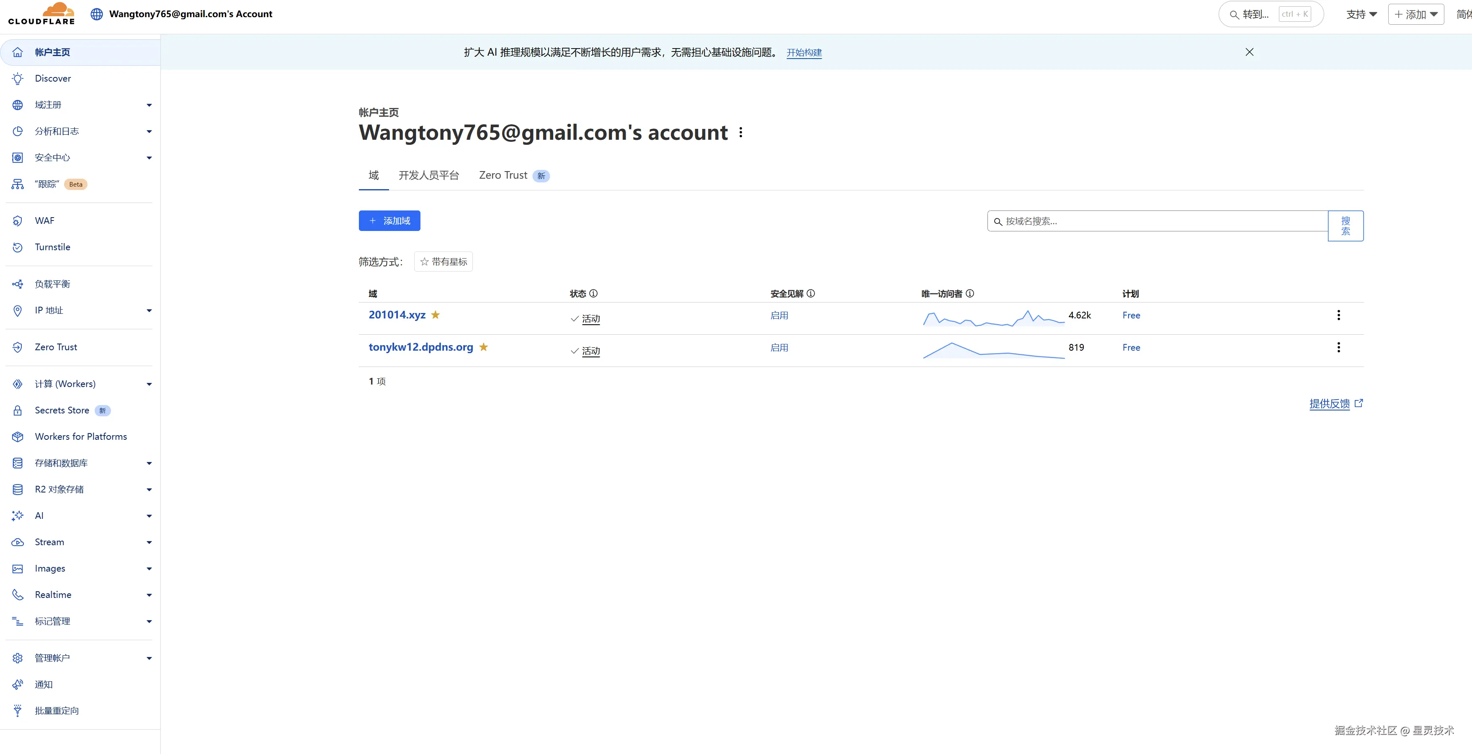Toggle star on tonykw12.dpdns.org domain
The height and width of the screenshot is (754, 1472).
coord(483,347)
